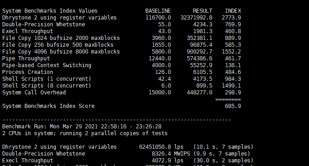
Task: Select 'File Copy 256 bufsize 500 maxblocks' text
Action: click(58, 45)
